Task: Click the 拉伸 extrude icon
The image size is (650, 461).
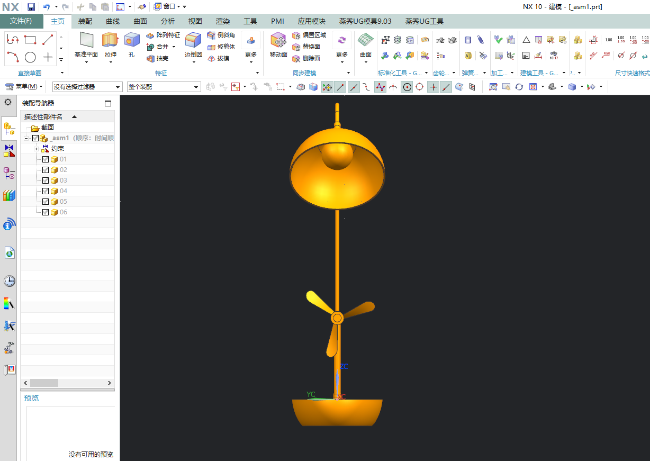Action: point(110,40)
